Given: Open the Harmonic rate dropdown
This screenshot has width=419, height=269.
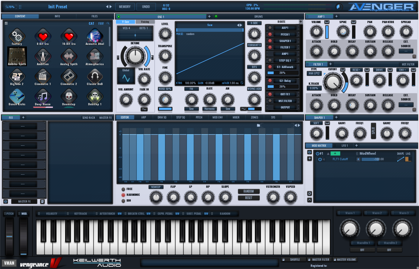Looking at the screenshot, I should tap(210, 109).
